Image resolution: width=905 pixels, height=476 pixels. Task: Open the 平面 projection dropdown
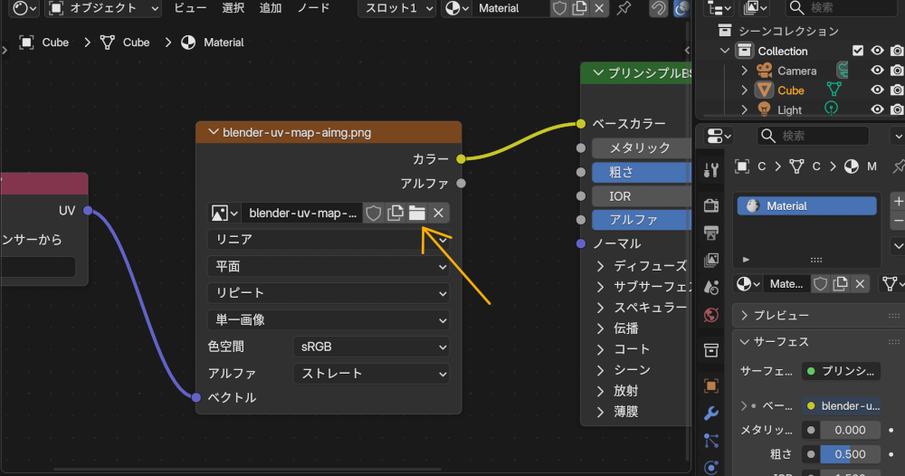[x=329, y=267]
